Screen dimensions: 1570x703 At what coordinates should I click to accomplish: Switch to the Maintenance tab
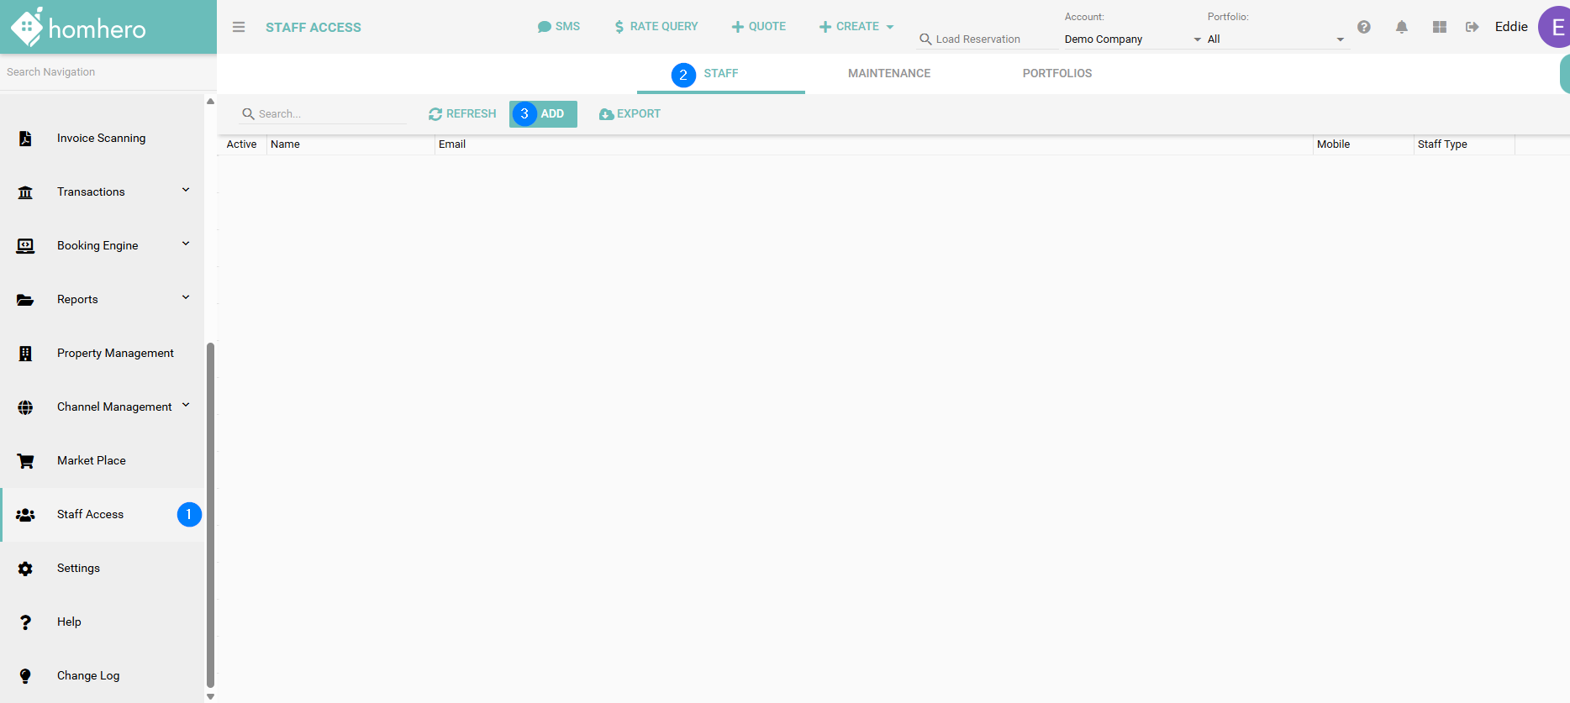click(x=888, y=74)
